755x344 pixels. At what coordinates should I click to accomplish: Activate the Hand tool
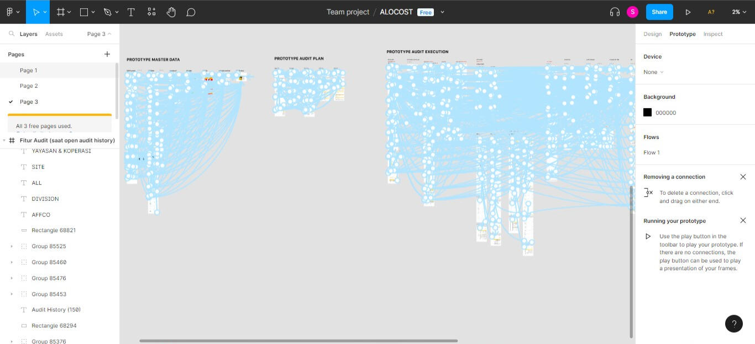pyautogui.click(x=171, y=12)
